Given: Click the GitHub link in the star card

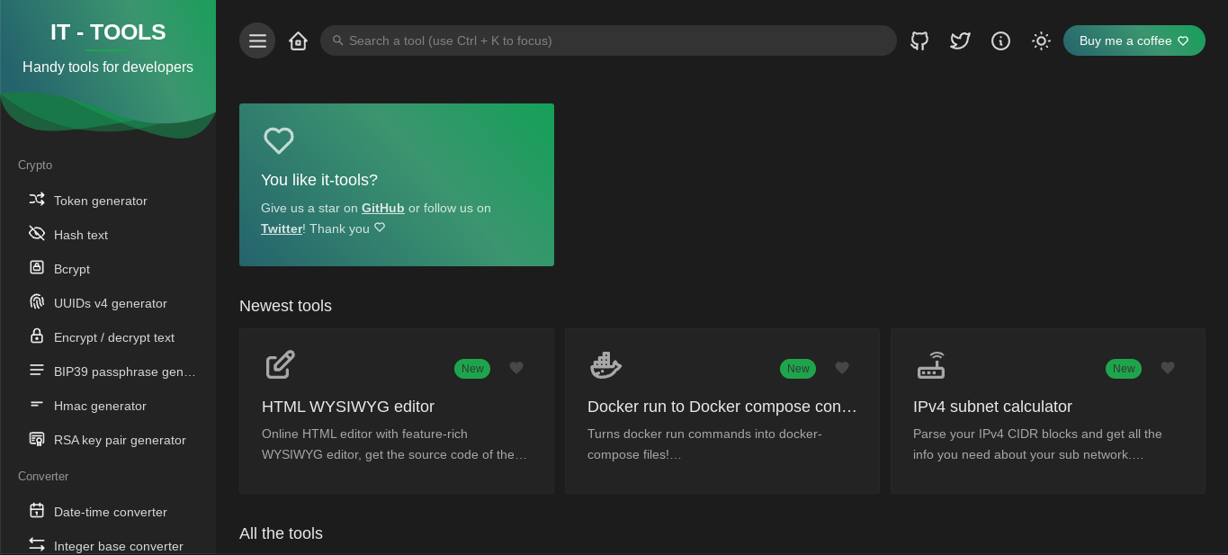Looking at the screenshot, I should tap(382, 208).
